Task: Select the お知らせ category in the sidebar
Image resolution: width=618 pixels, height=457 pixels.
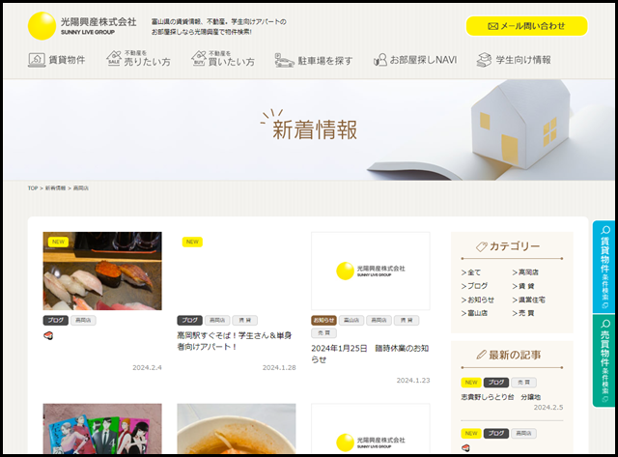Action: point(478,300)
